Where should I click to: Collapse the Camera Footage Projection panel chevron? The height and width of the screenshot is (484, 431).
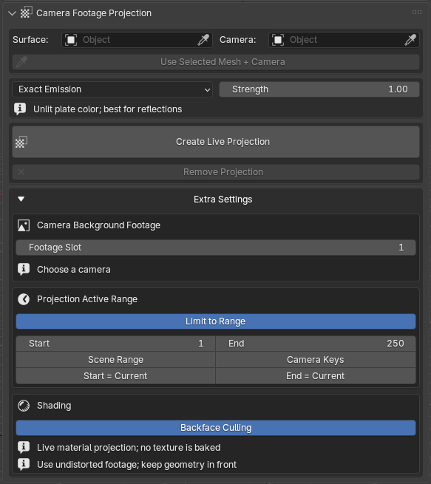click(x=12, y=13)
